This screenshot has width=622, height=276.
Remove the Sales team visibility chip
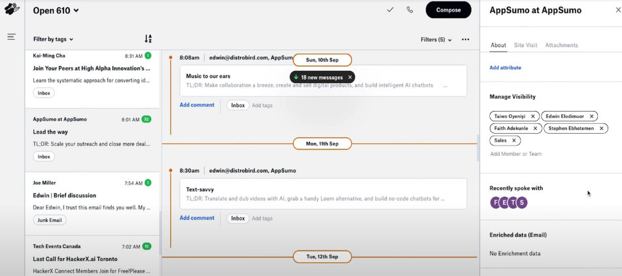click(514, 140)
